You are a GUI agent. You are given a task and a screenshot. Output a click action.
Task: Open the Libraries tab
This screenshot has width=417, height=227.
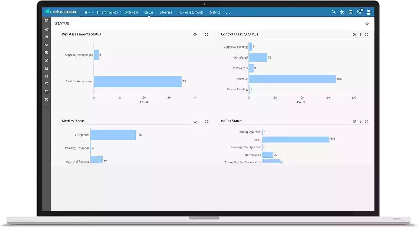point(166,12)
